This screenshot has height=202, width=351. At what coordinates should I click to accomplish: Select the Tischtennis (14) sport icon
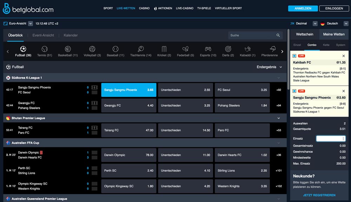[x=141, y=49]
